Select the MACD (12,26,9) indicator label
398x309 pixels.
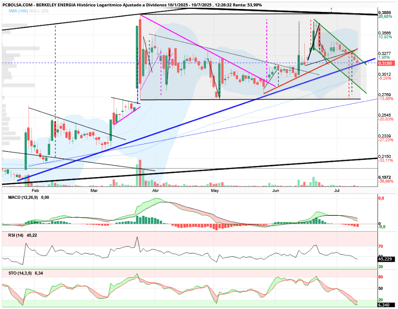click(x=23, y=197)
